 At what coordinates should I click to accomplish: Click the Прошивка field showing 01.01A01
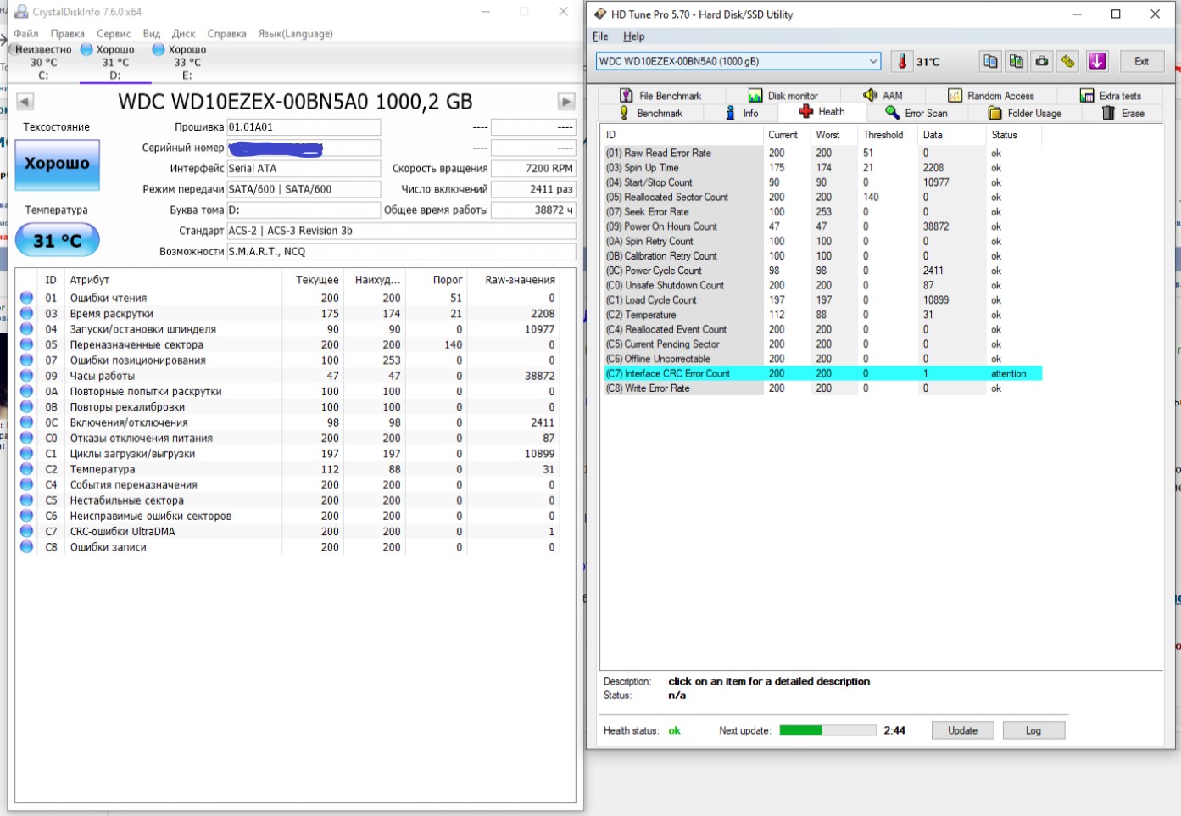(304, 127)
